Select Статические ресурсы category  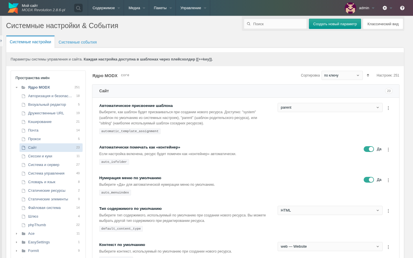[51, 191]
